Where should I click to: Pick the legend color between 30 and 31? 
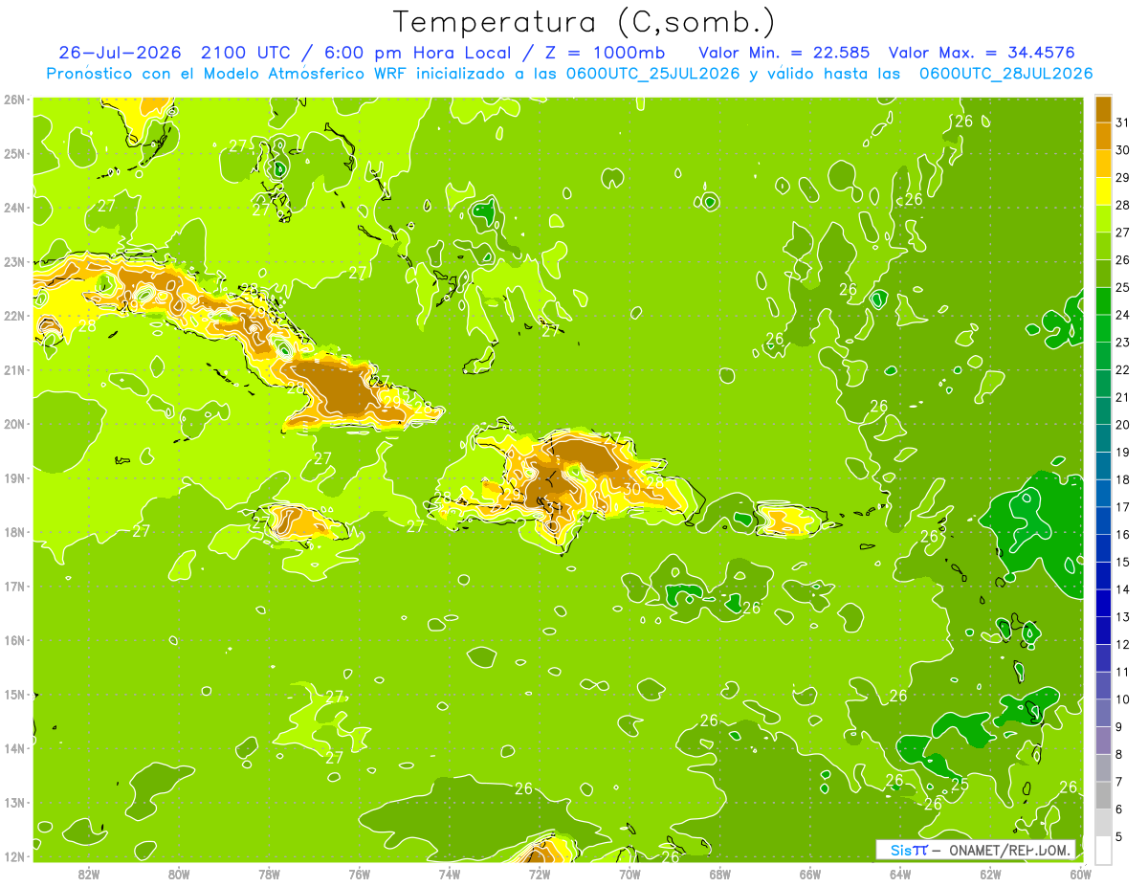(x=1102, y=136)
